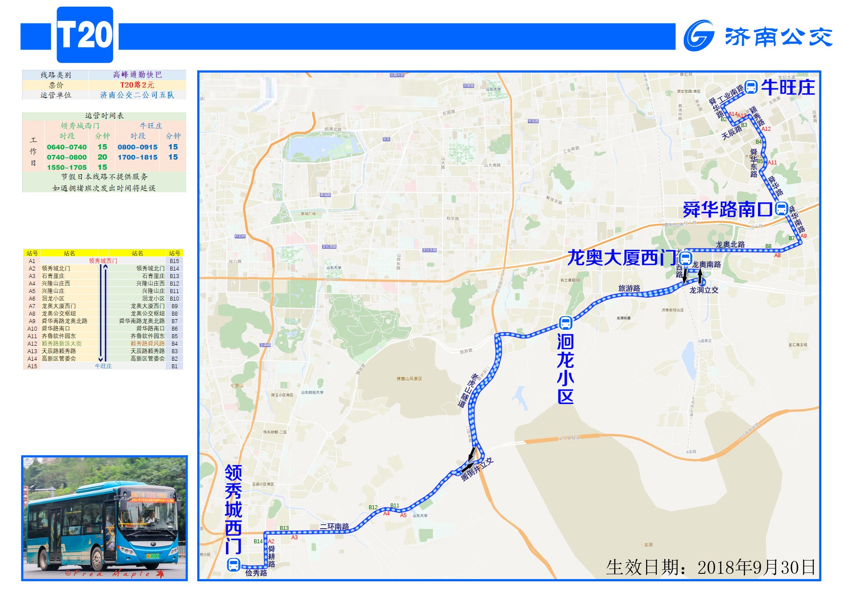The image size is (846, 595).
Task: Click the 生效日期 2018年9月30日 text
Action: click(711, 567)
